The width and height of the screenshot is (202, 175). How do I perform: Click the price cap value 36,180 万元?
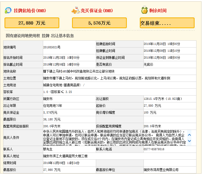point(52,119)
